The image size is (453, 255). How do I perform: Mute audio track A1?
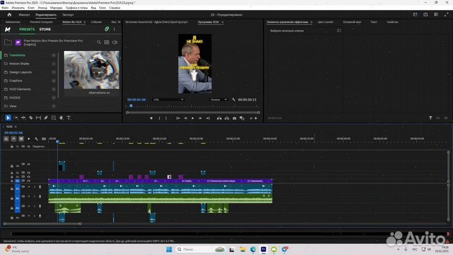[28, 187]
